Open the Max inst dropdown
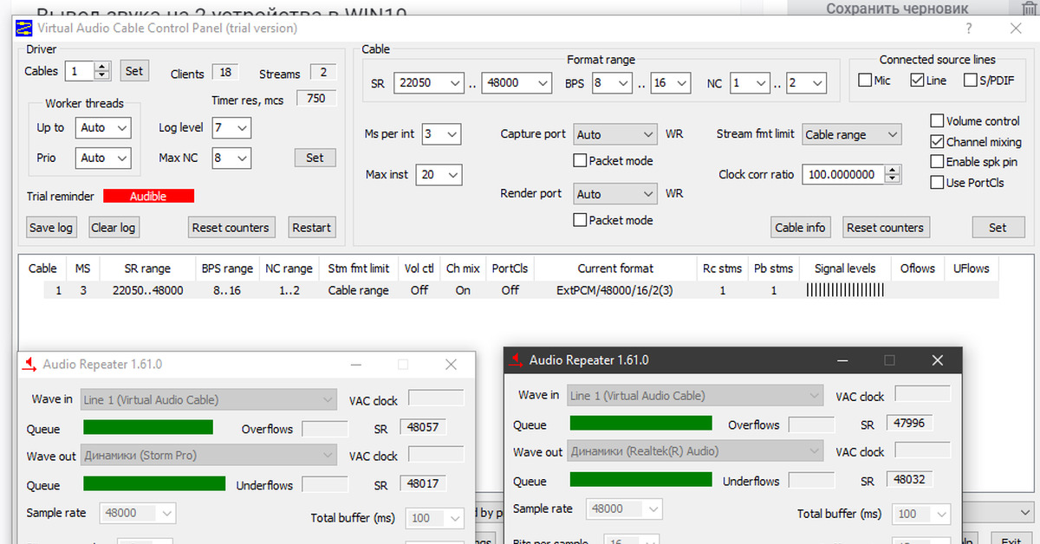Viewport: 1040px width, 544px height. (x=439, y=174)
